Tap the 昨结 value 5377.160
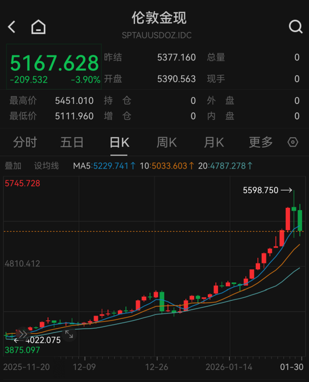 pos(176,57)
